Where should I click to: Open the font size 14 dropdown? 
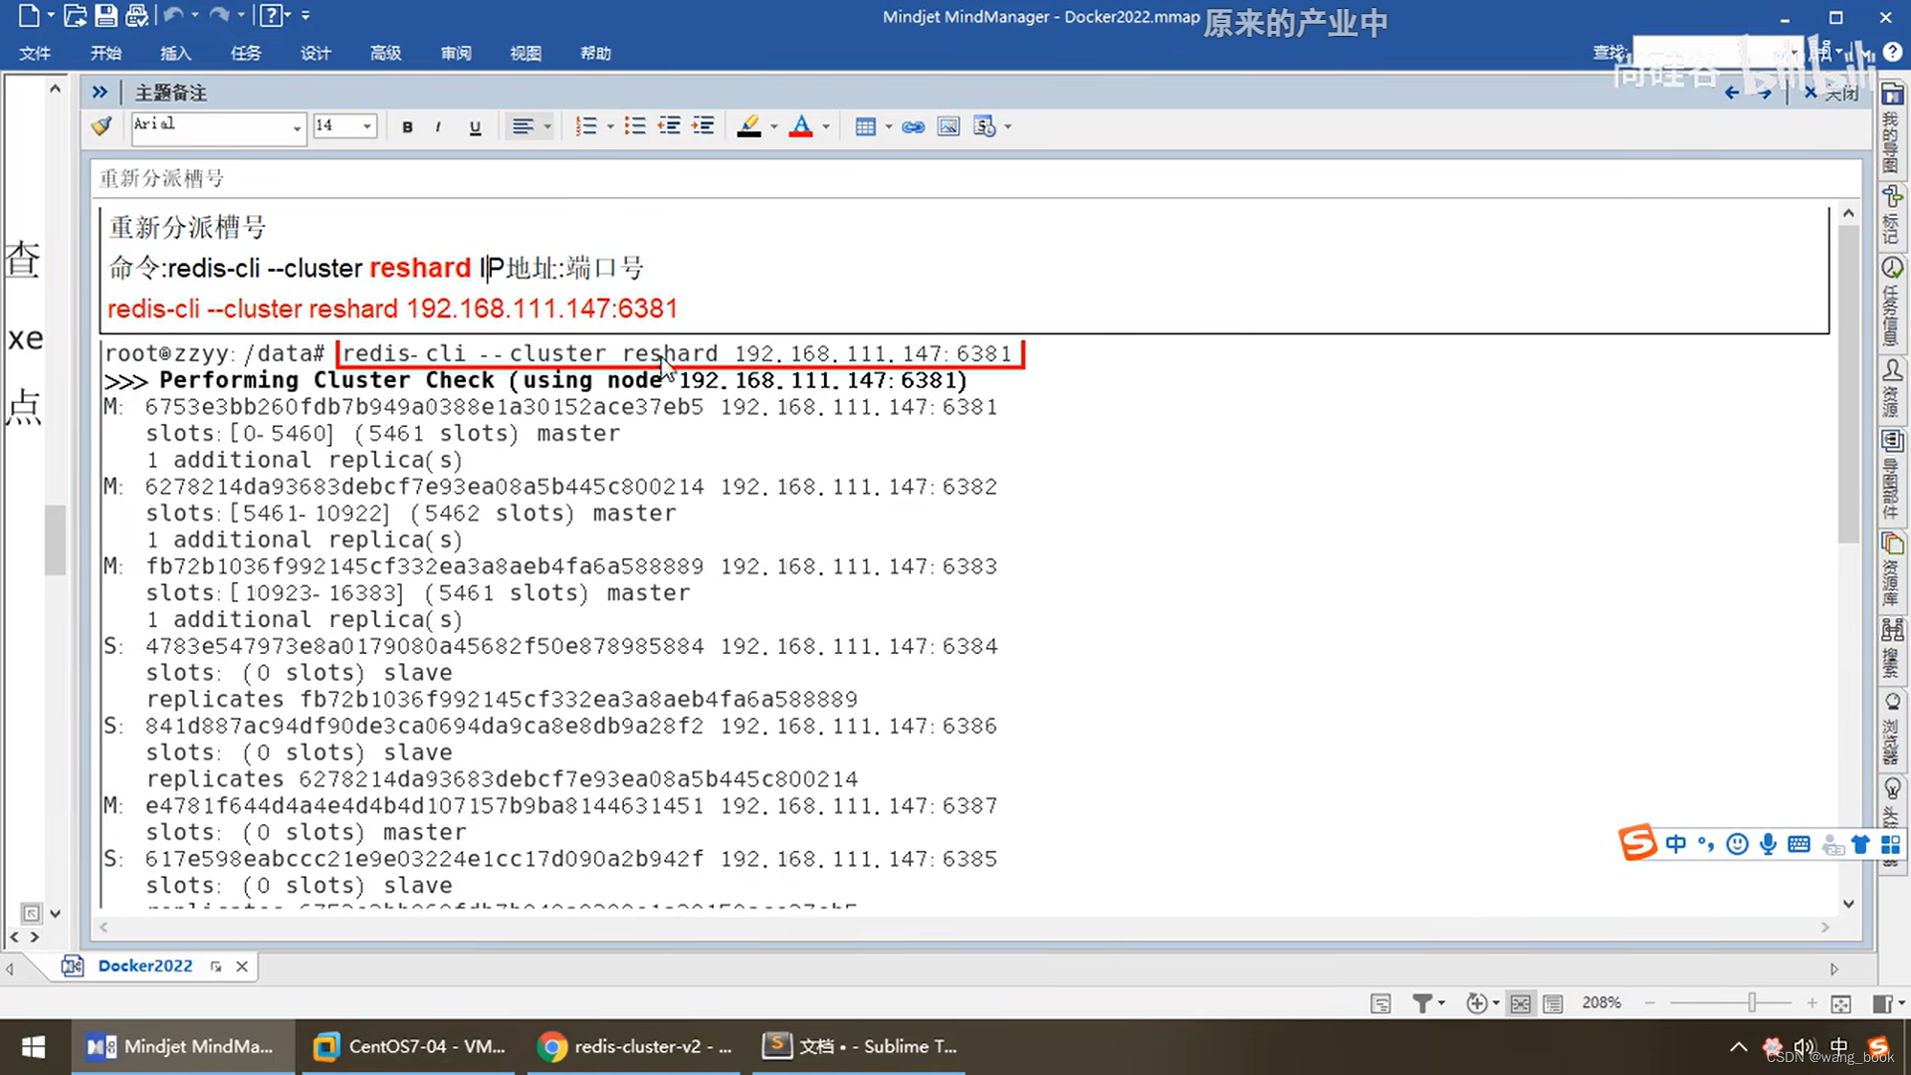point(367,126)
